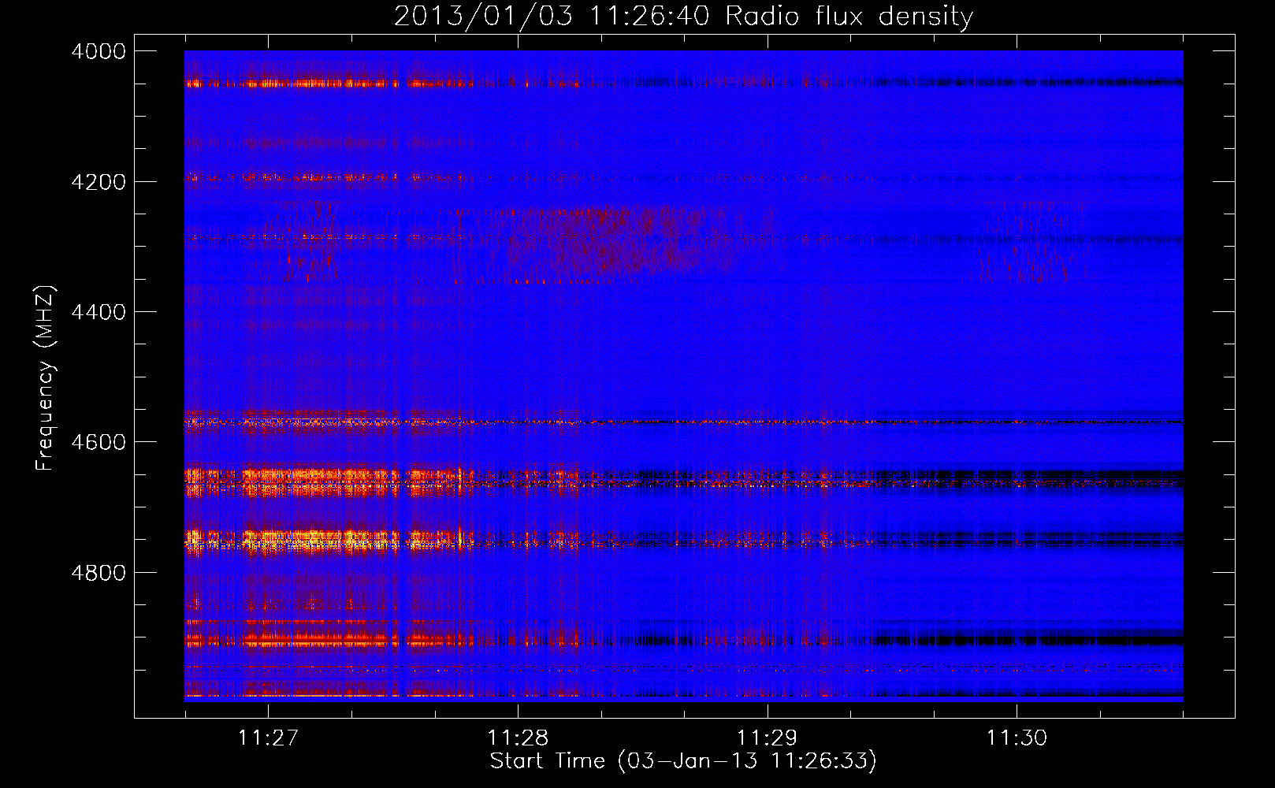
Task: Click the 11:29 time tick label
Action: coord(768,738)
